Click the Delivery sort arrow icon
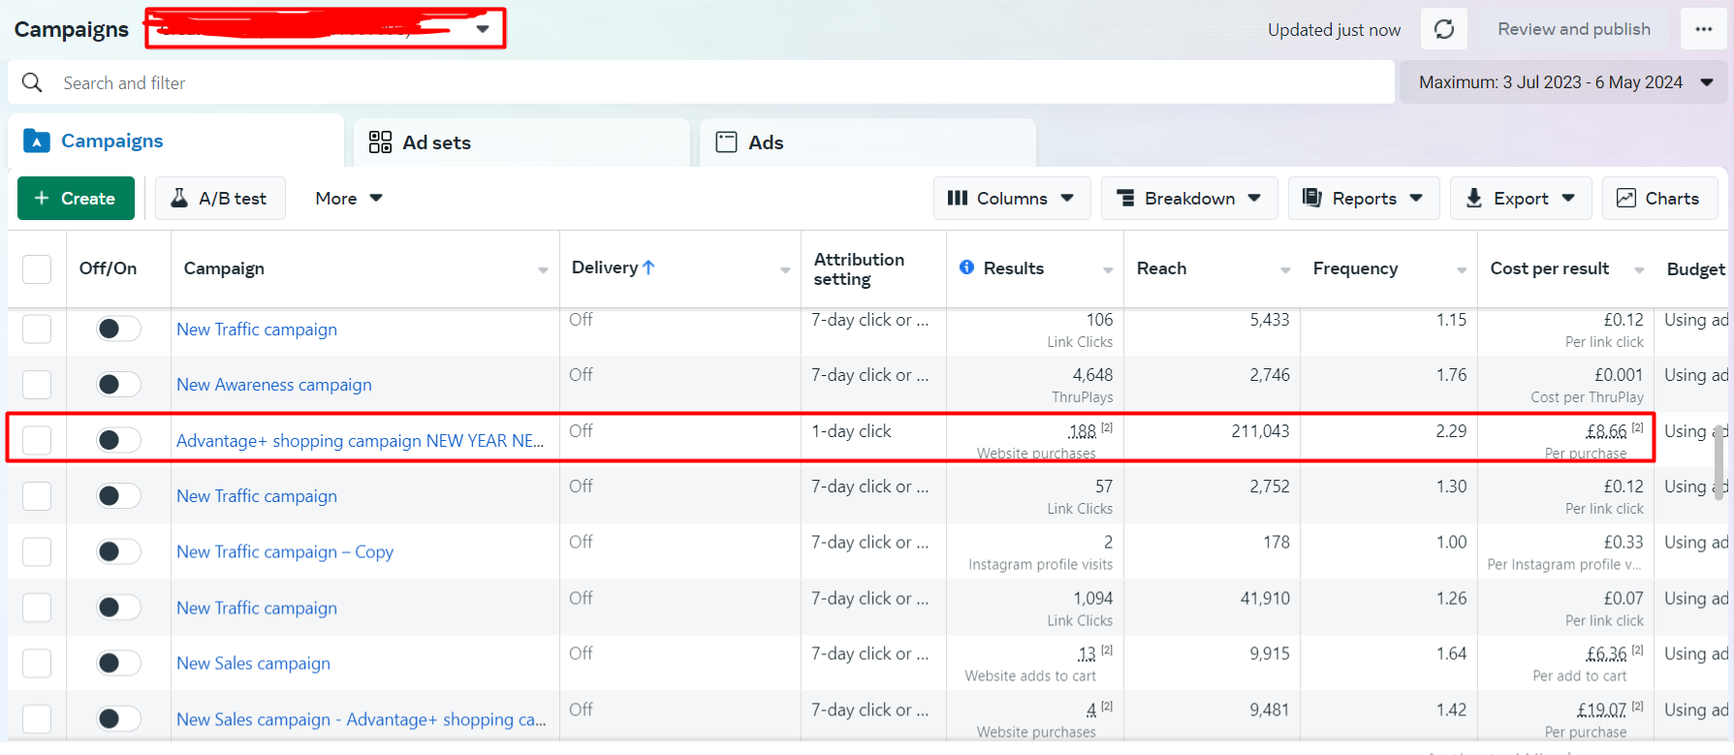The image size is (1734, 755). [649, 267]
